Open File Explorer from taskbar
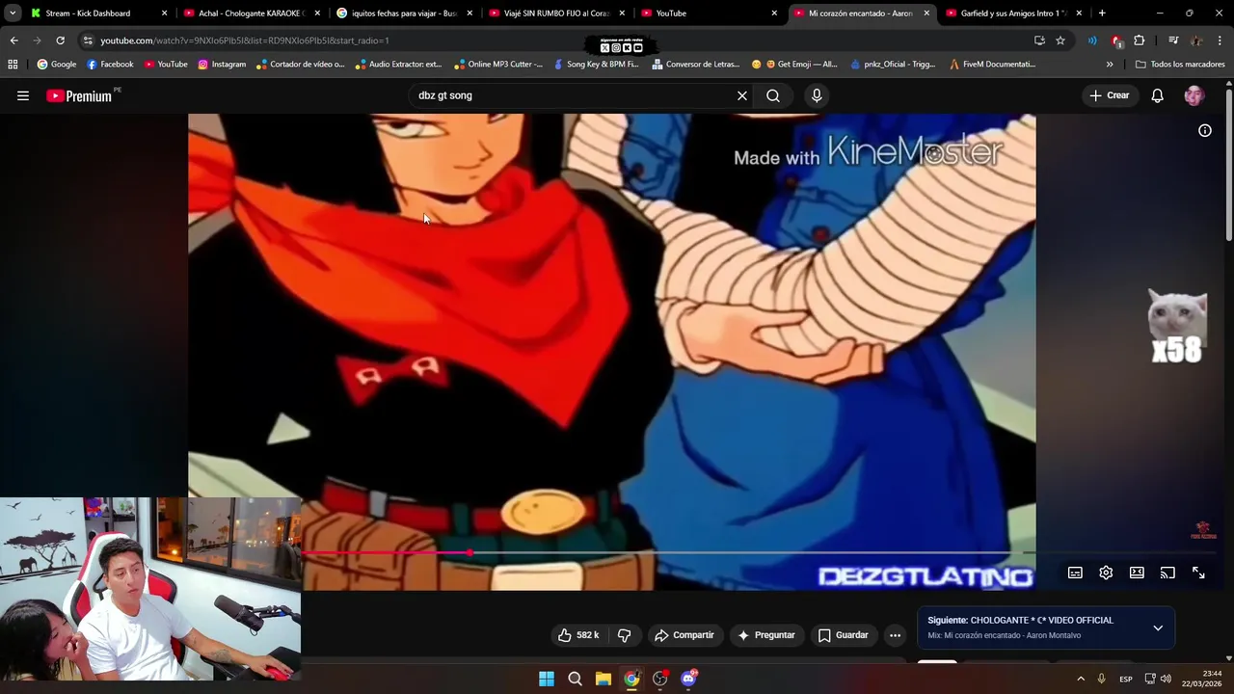The height and width of the screenshot is (694, 1234). [x=603, y=679]
